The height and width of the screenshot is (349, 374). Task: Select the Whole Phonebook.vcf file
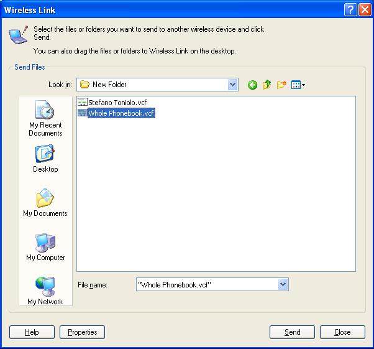(x=121, y=113)
